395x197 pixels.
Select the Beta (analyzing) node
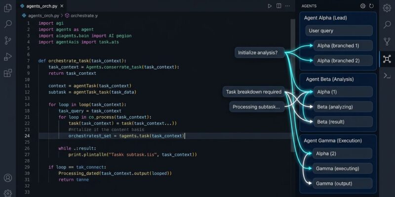point(343,107)
